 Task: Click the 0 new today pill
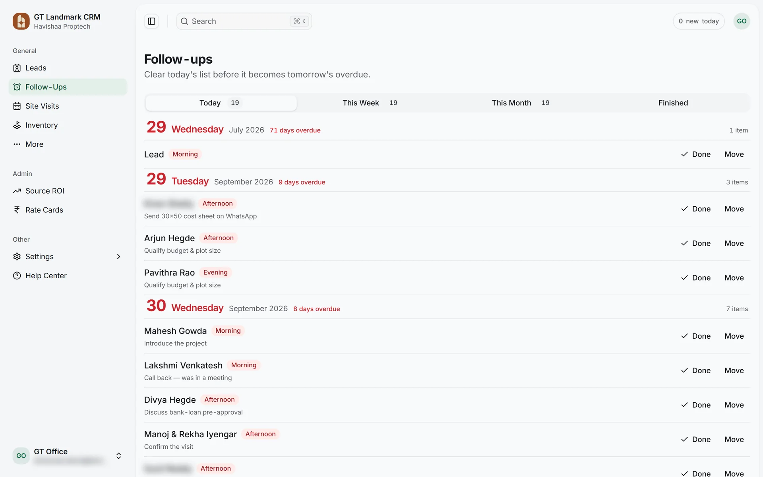pyautogui.click(x=699, y=21)
